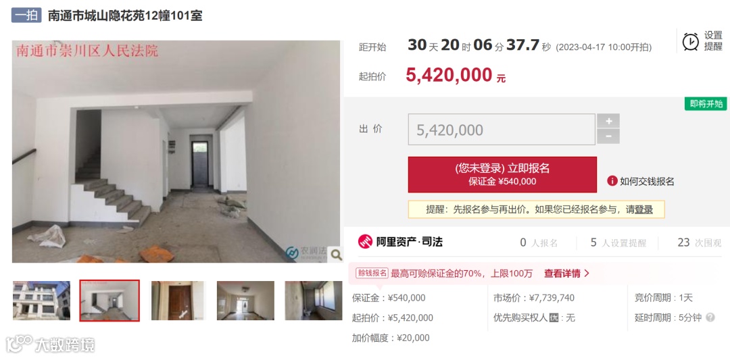Click the 即将开始 green status badge
Screen dimensions: 730x358
(706, 104)
